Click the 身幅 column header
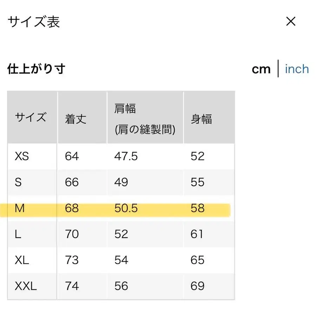316x316 pixels. [201, 119]
